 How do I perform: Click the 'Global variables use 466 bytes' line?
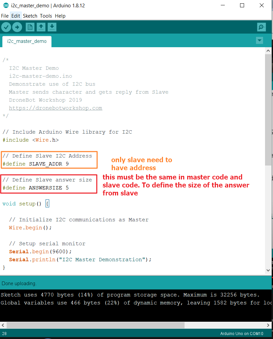tap(136, 303)
